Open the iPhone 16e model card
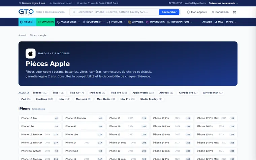 (x=84, y=134)
